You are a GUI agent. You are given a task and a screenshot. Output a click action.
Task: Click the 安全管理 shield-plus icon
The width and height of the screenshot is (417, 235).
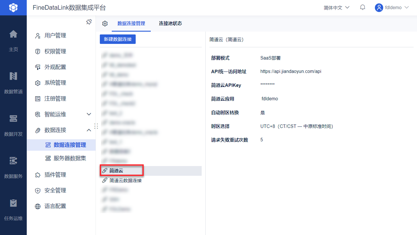[x=38, y=190]
